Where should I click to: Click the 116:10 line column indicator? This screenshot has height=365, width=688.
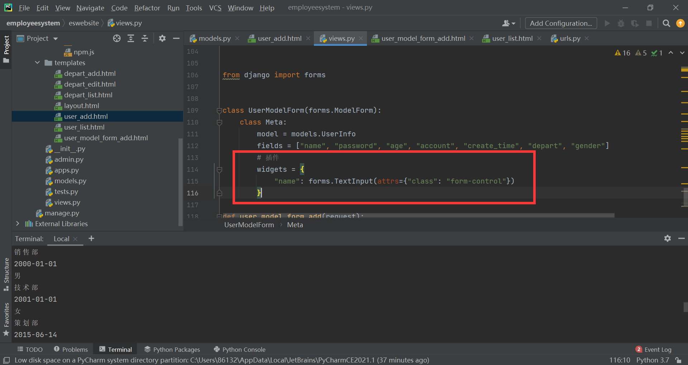[x=620, y=360]
